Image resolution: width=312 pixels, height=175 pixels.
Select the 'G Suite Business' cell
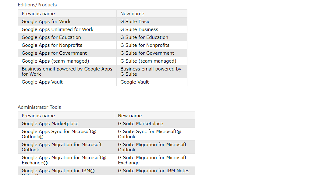152,29
